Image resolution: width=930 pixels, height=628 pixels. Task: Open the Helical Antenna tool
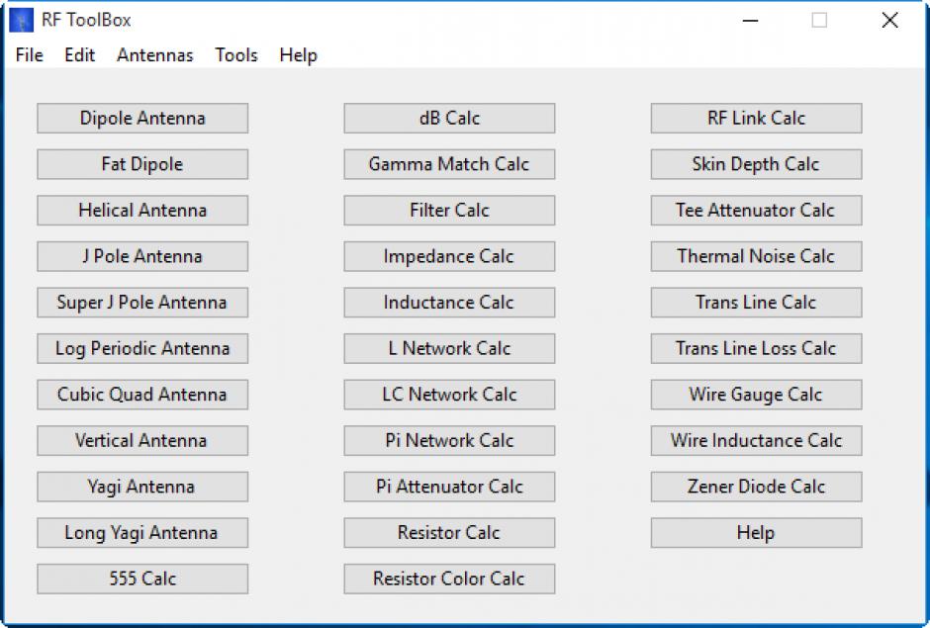tap(142, 211)
